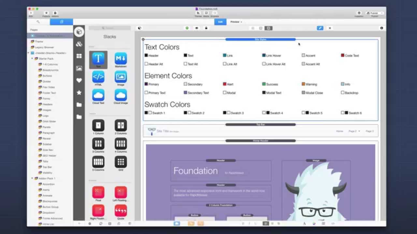Open Addons from the toolbar

55,14
